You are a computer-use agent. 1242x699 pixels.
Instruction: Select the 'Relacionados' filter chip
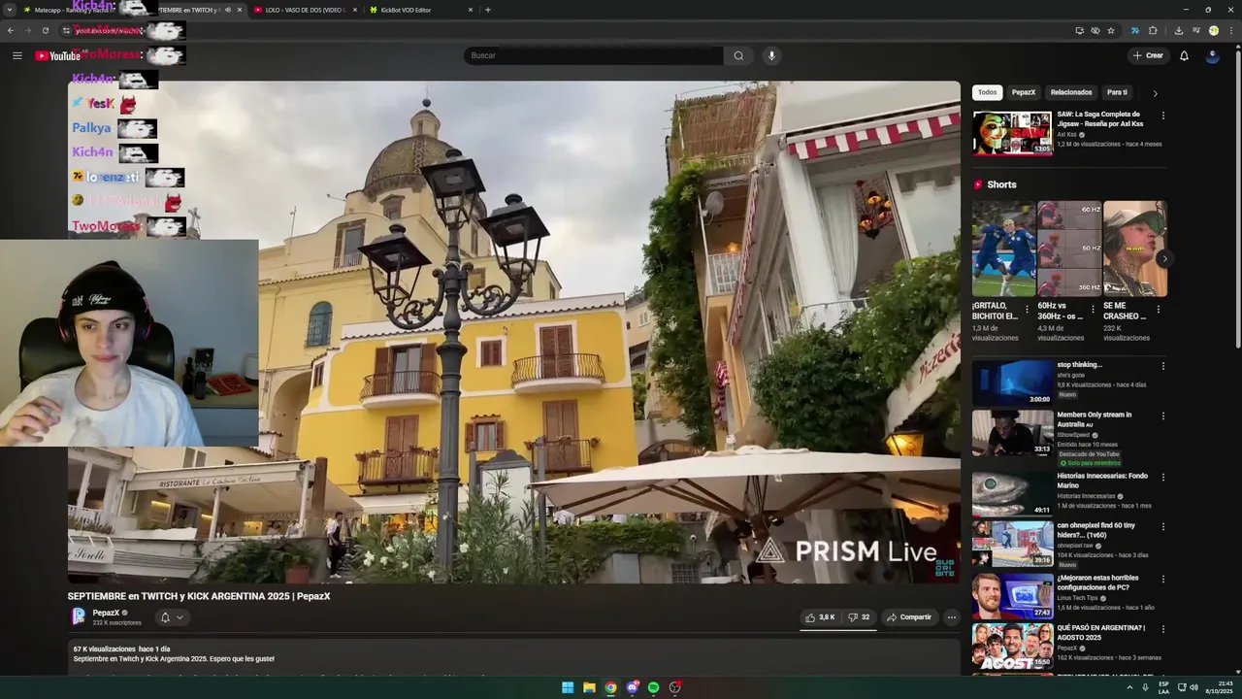coord(1071,92)
